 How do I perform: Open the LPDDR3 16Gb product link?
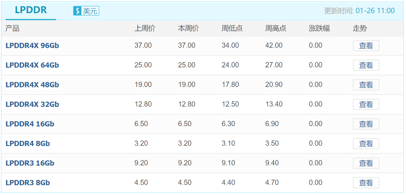[x=30, y=163]
